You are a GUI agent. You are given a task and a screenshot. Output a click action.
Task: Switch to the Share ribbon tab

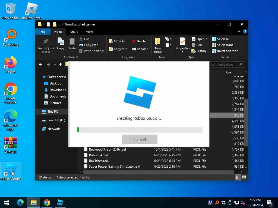pos(74,32)
